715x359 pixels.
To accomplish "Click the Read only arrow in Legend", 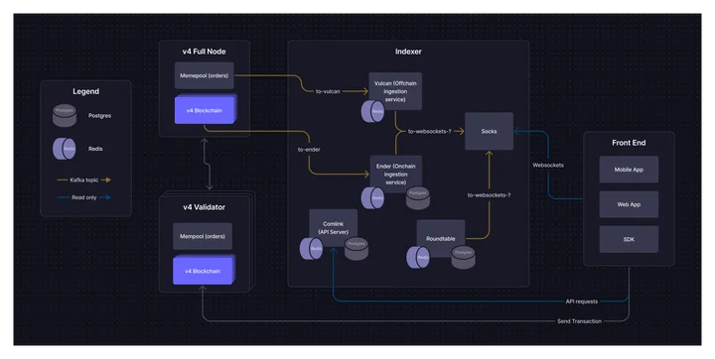I will click(x=83, y=197).
